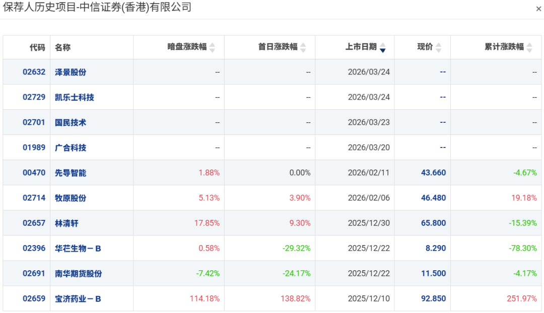The width and height of the screenshot is (544, 313).
Task: View 林清轩 stock details
Action: tap(66, 223)
